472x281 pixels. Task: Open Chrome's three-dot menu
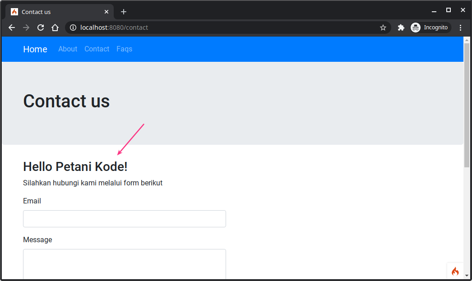pyautogui.click(x=461, y=28)
